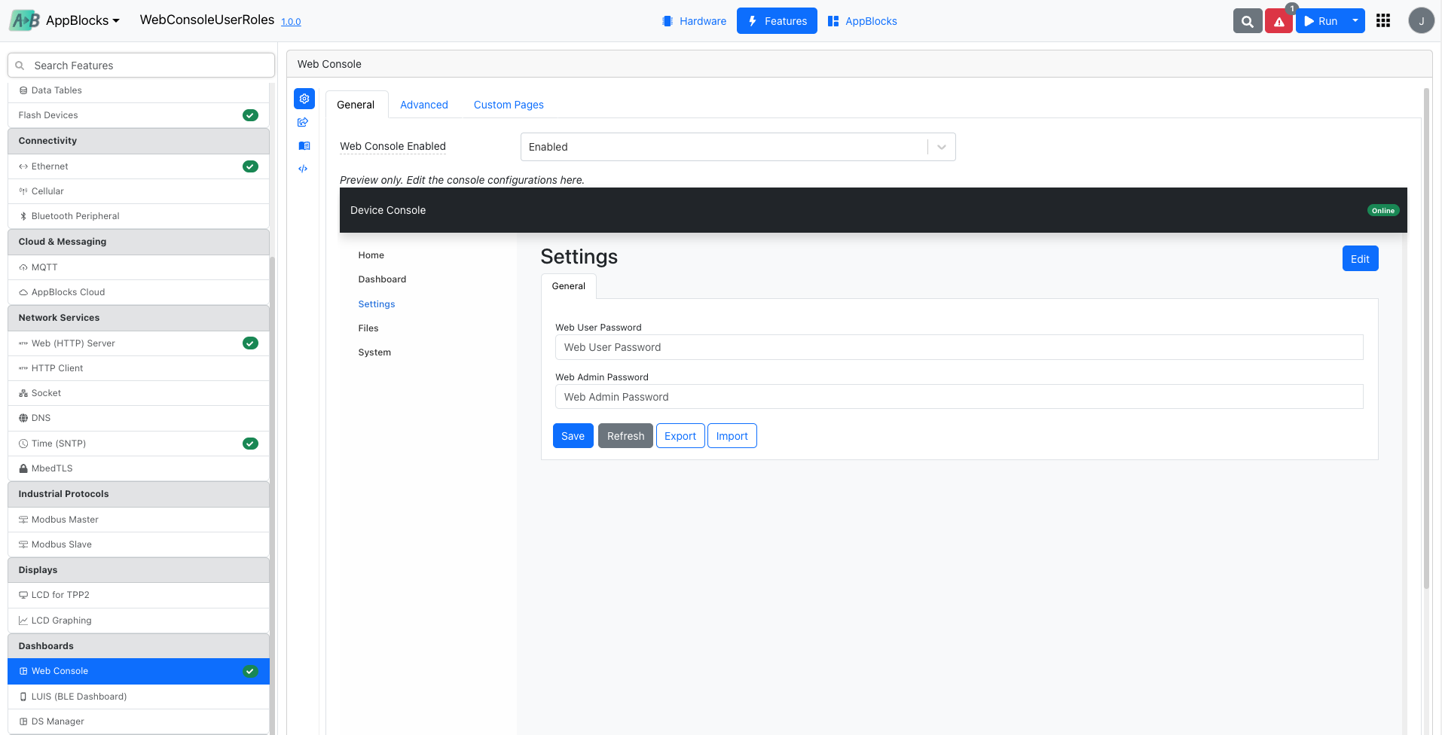
Task: Collapse the Displays section header
Action: pos(139,570)
